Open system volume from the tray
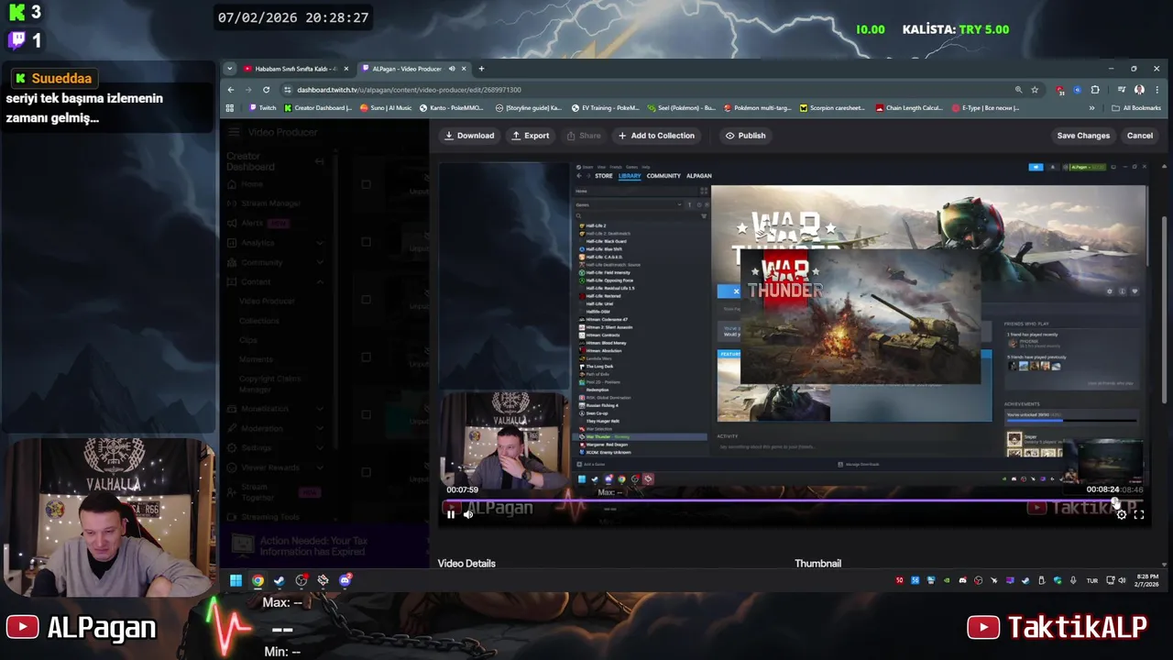1173x660 pixels. [x=1122, y=580]
